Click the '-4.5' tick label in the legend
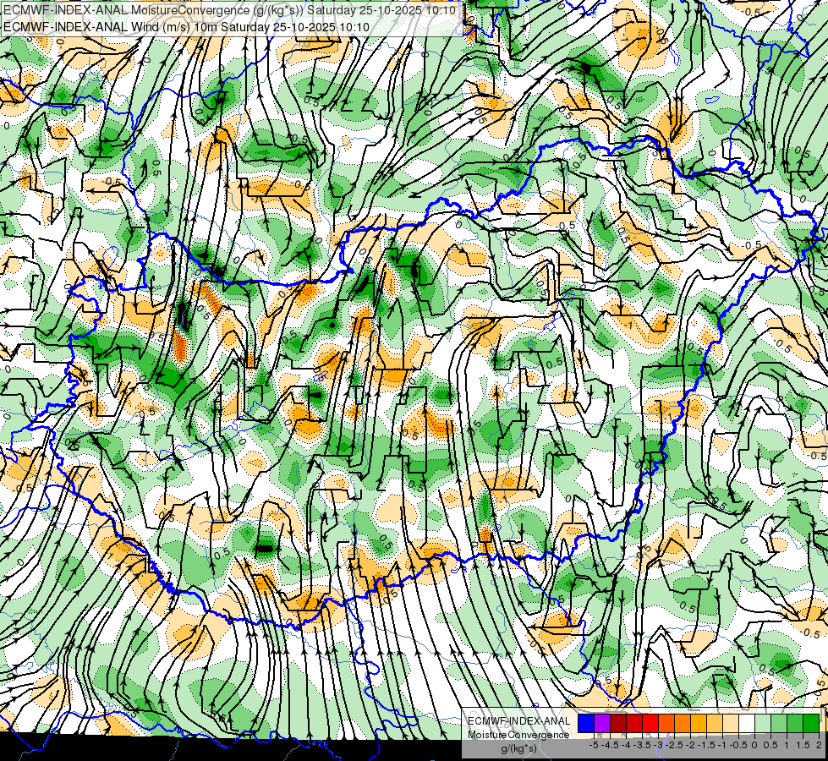 click(610, 745)
